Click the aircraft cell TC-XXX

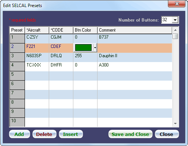pyautogui.click(x=37, y=66)
